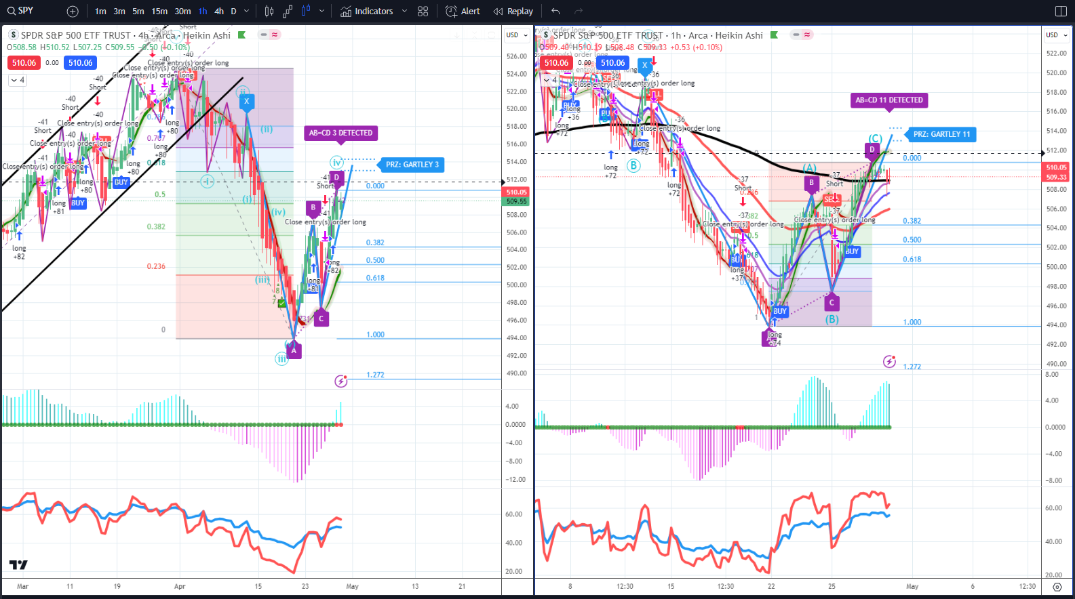Switch to the 1m timeframe

tap(100, 12)
